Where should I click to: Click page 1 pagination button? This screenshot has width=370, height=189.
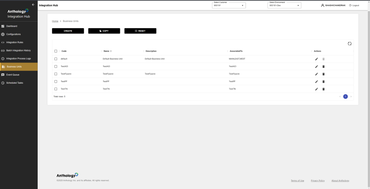pyautogui.click(x=345, y=97)
